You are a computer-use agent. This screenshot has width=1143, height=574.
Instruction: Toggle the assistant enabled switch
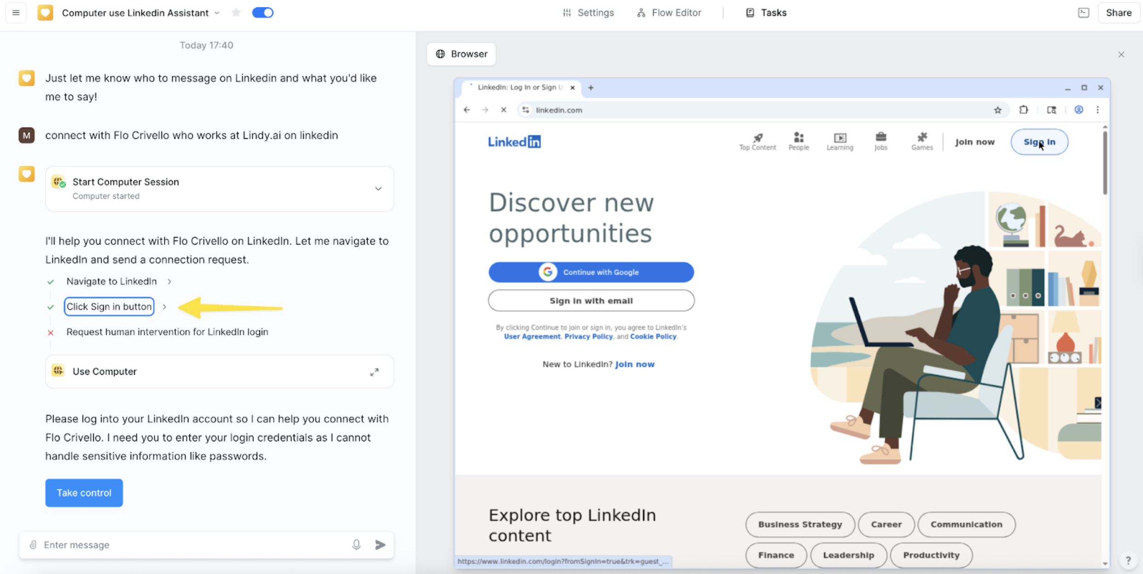[263, 13]
